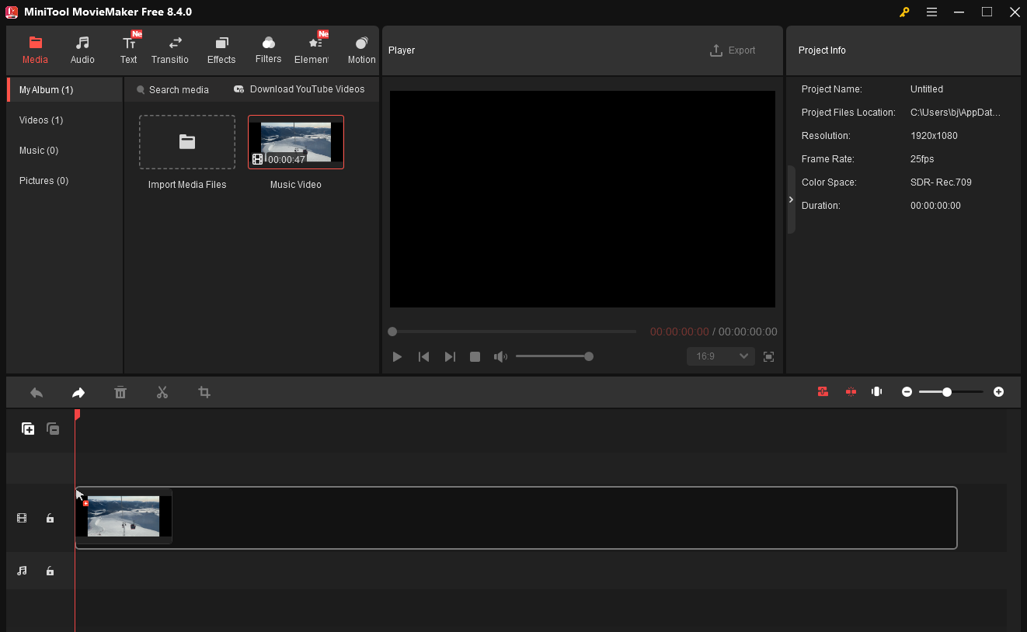1027x632 pixels.
Task: Open the Elements library
Action: 312,49
